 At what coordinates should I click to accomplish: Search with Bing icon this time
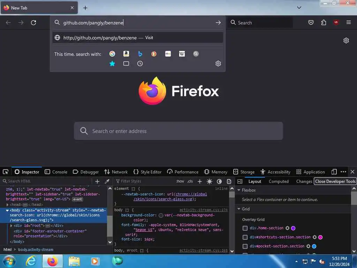point(140,54)
